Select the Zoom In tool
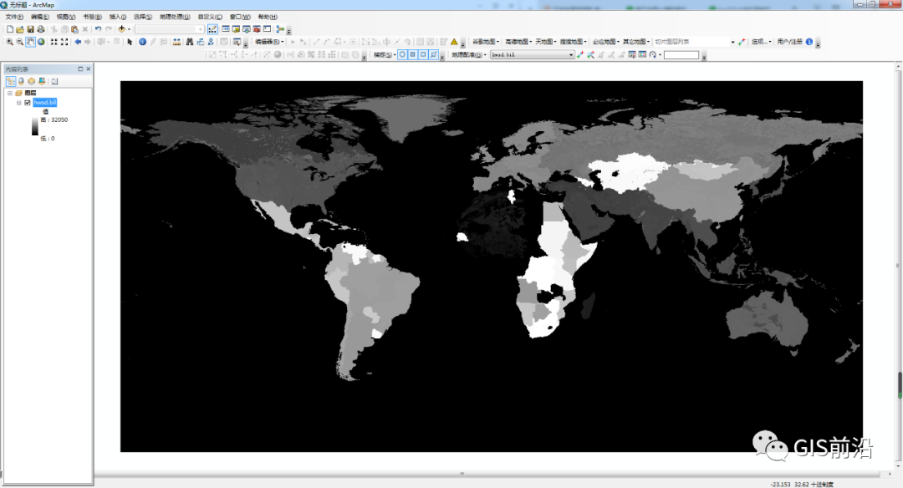 click(x=10, y=42)
